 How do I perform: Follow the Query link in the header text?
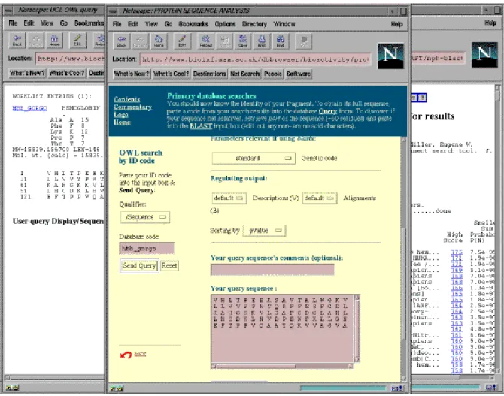[x=327, y=111]
